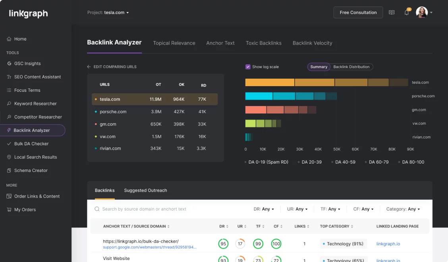Sort the CF column
Image resolution: width=448 pixels, height=262 pixels.
[281, 226]
